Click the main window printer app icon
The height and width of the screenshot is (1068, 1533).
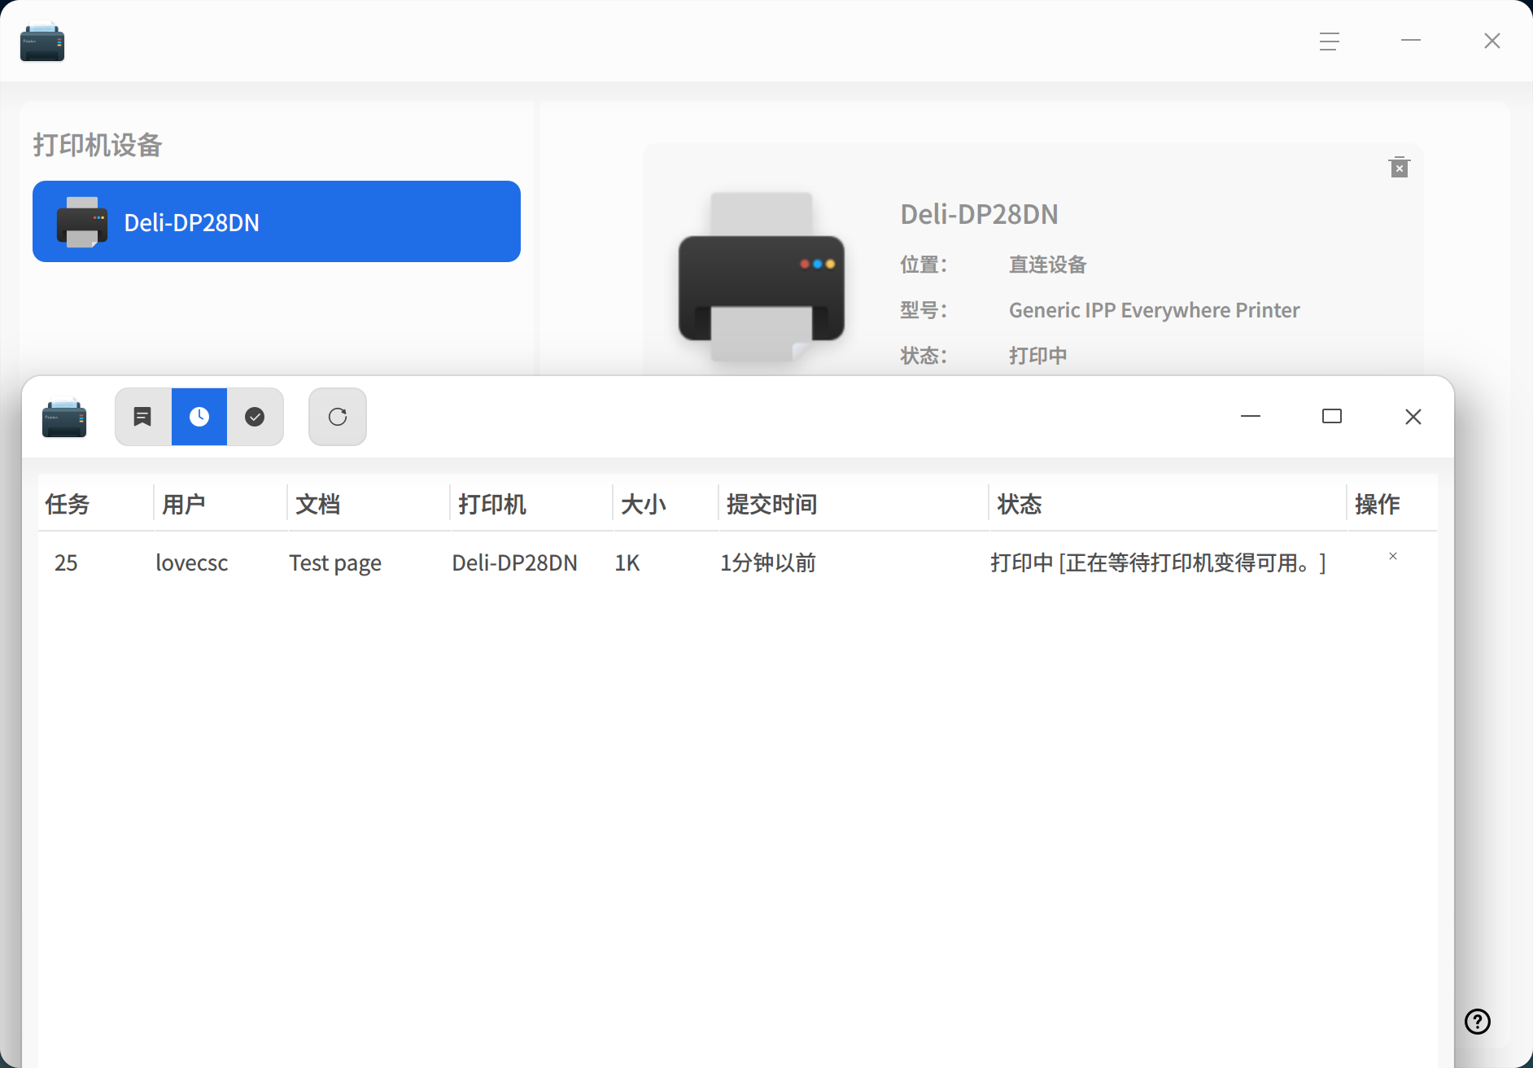[42, 41]
